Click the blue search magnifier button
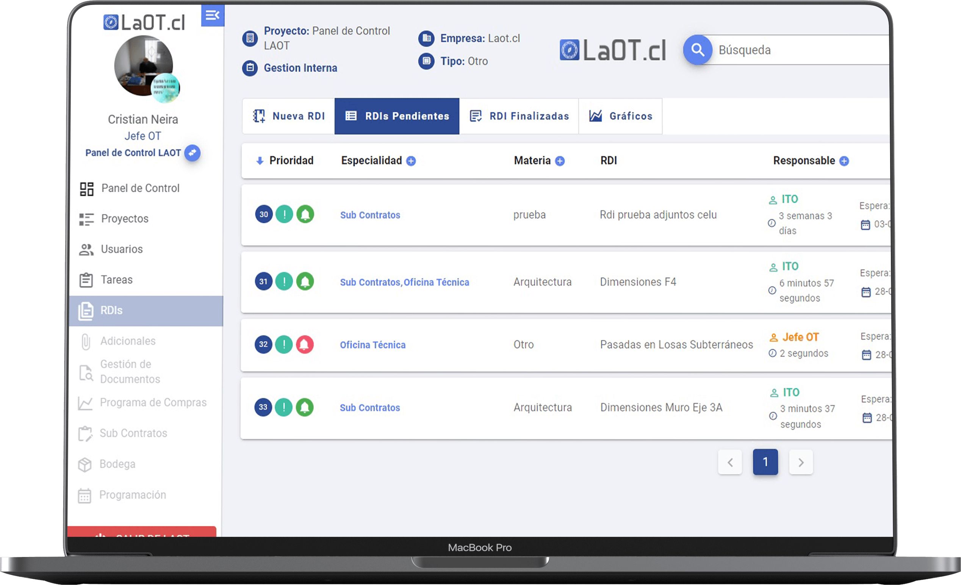The image size is (961, 585). [697, 50]
